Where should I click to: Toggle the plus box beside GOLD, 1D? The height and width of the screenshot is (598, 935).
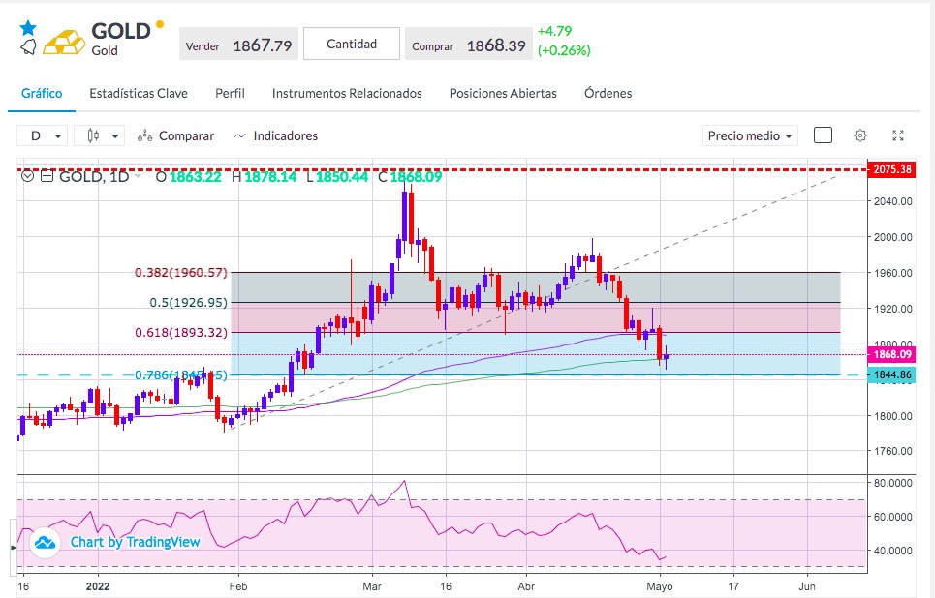pyautogui.click(x=47, y=176)
